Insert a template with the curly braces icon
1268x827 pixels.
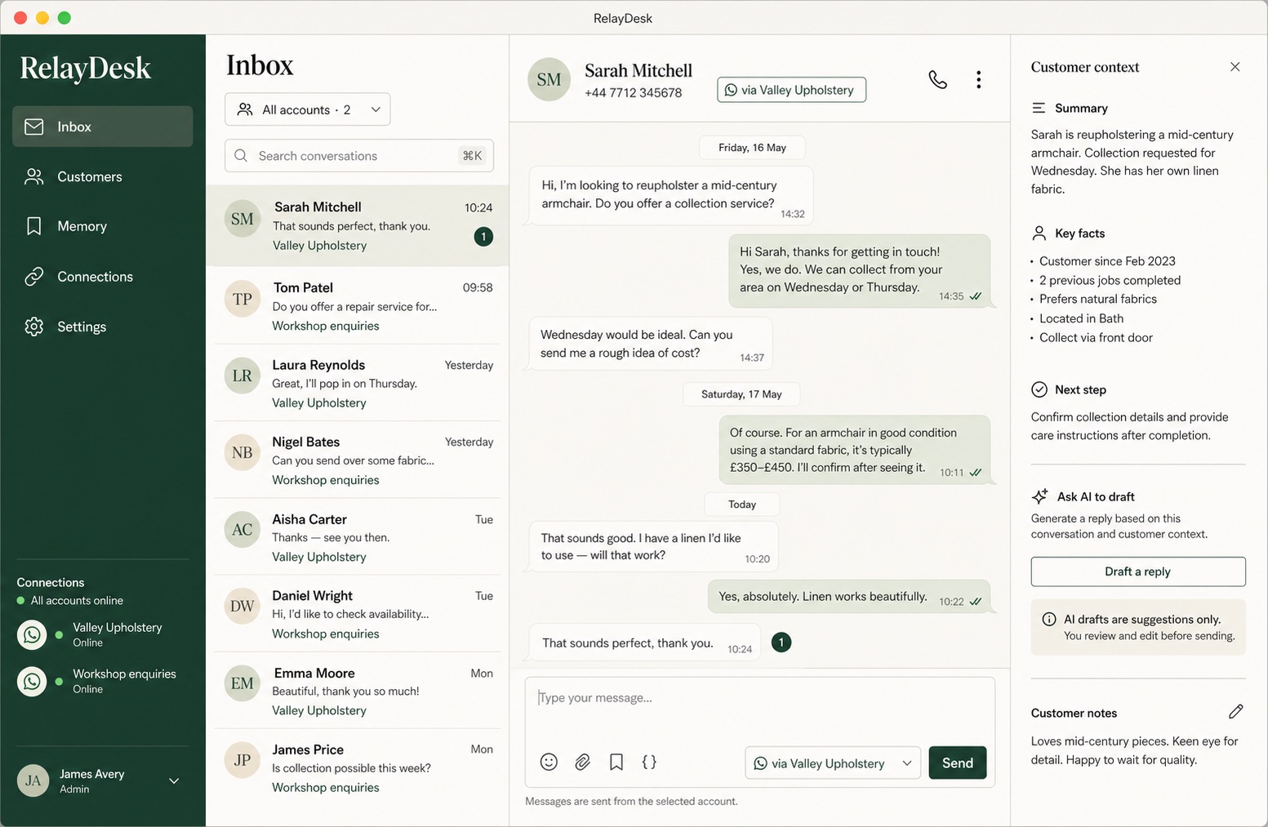tap(649, 762)
